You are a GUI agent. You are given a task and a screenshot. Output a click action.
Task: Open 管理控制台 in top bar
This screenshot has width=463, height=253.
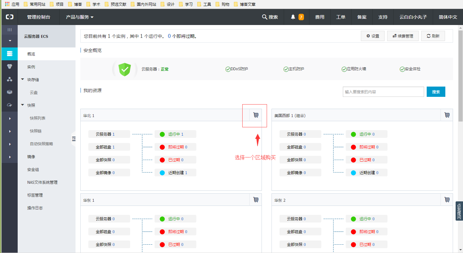[39, 17]
